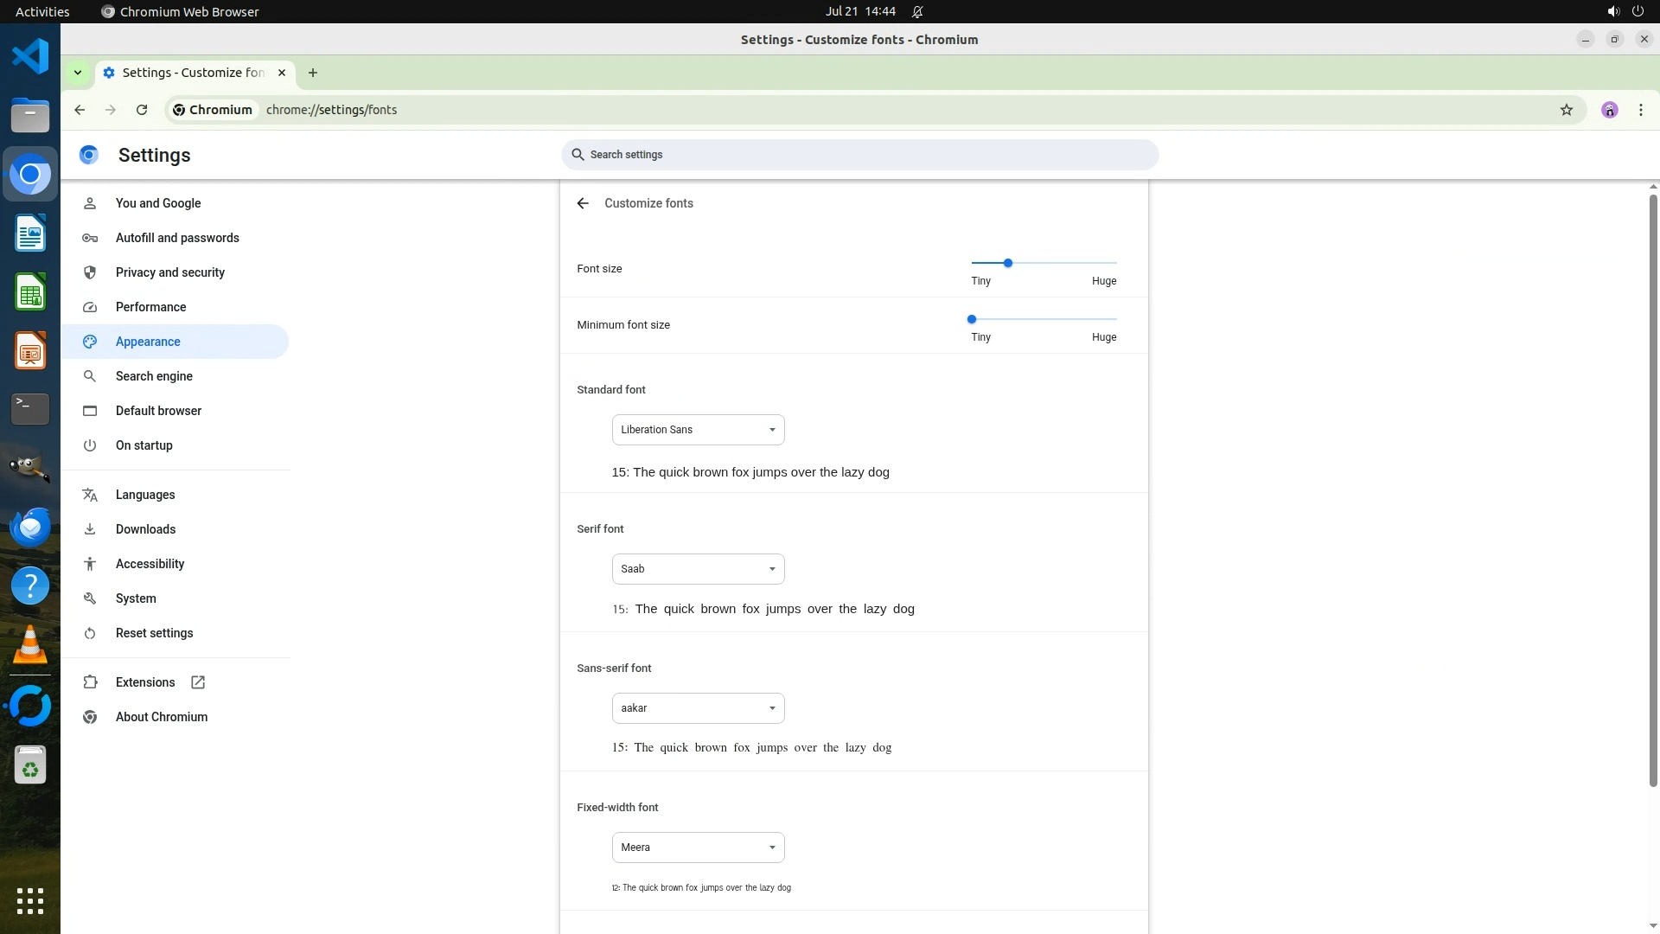This screenshot has height=934, width=1660.
Task: Open the profile avatar menu
Action: [1609, 110]
